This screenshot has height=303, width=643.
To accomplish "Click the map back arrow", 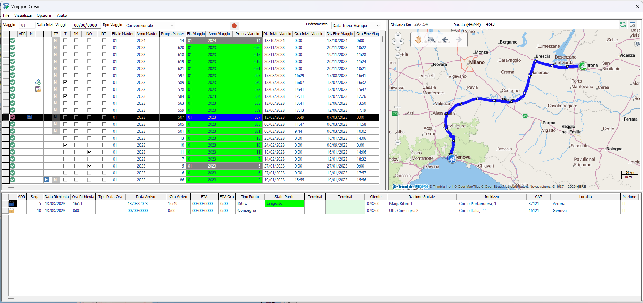I will 445,40.
